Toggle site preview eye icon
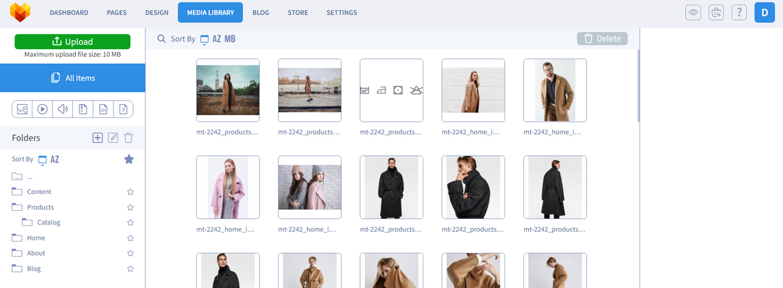This screenshot has width=783, height=288. pyautogui.click(x=693, y=12)
